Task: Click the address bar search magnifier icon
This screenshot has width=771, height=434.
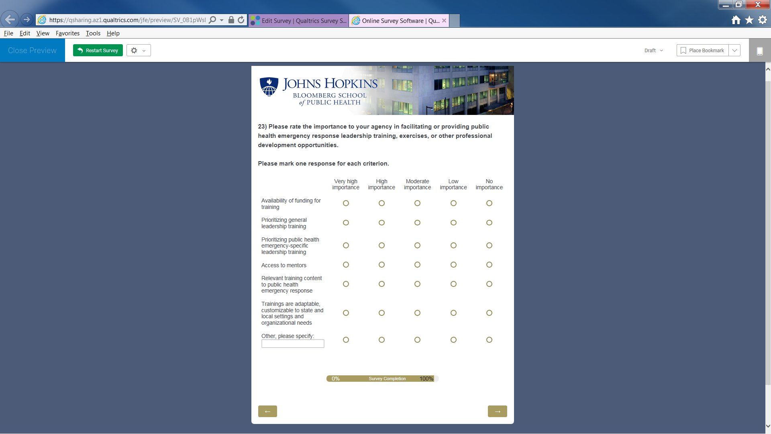Action: (213, 20)
